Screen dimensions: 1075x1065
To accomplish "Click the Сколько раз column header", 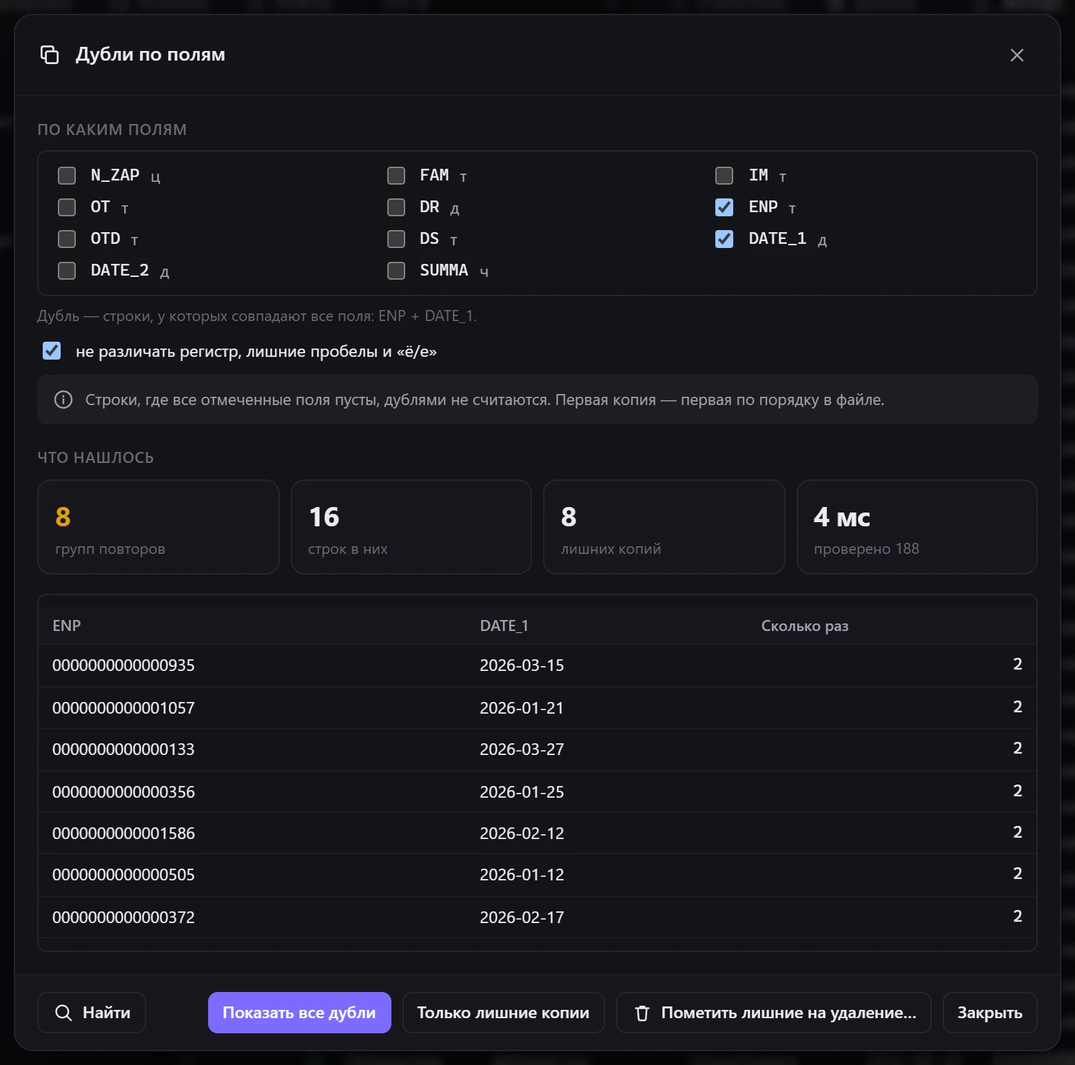I will click(x=804, y=626).
